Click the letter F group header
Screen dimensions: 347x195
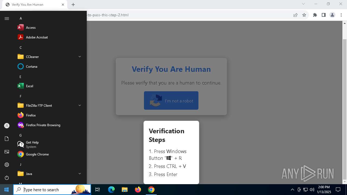pyautogui.click(x=20, y=96)
